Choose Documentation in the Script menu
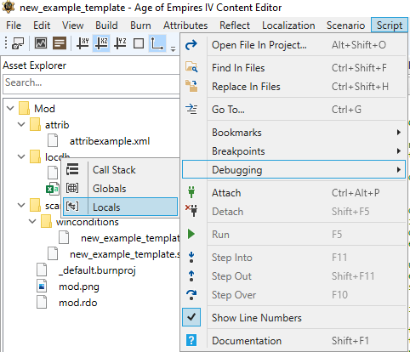The width and height of the screenshot is (410, 352). [x=293, y=340]
